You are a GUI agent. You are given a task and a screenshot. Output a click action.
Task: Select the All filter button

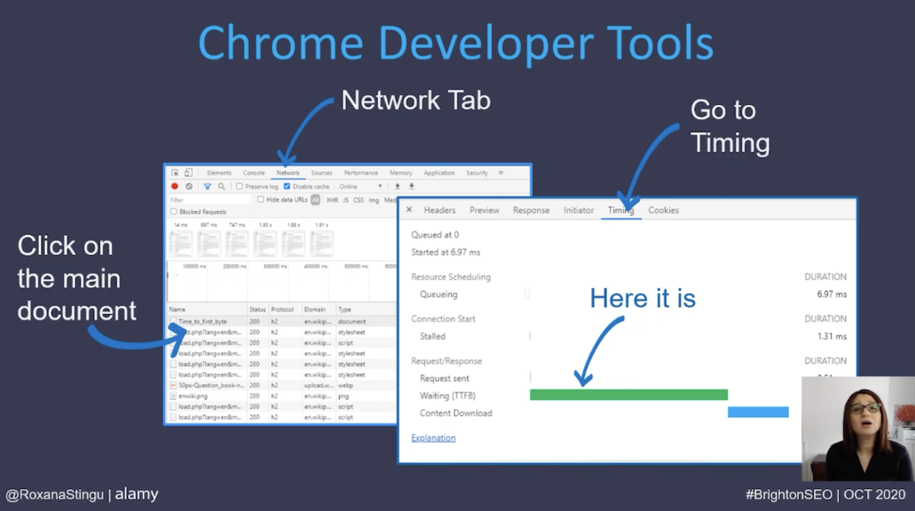(x=315, y=200)
